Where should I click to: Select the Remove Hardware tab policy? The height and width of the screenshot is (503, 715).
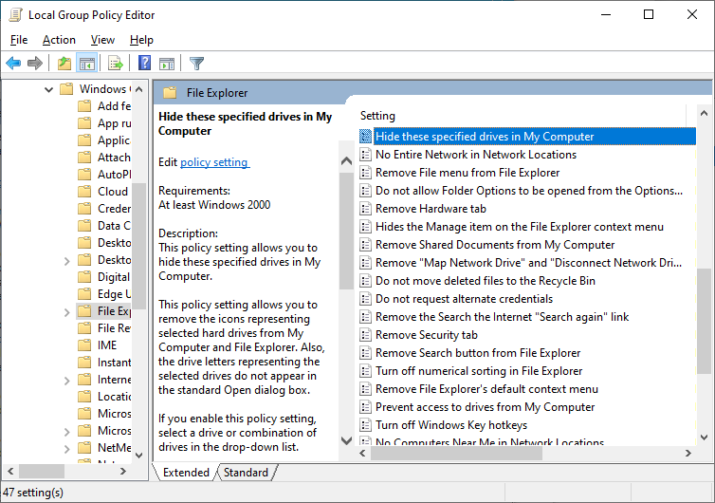click(431, 209)
